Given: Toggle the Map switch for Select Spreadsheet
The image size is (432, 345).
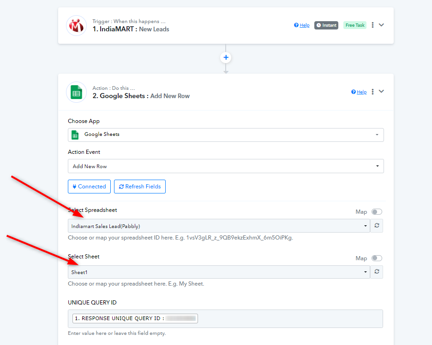Looking at the screenshot, I should 377,212.
